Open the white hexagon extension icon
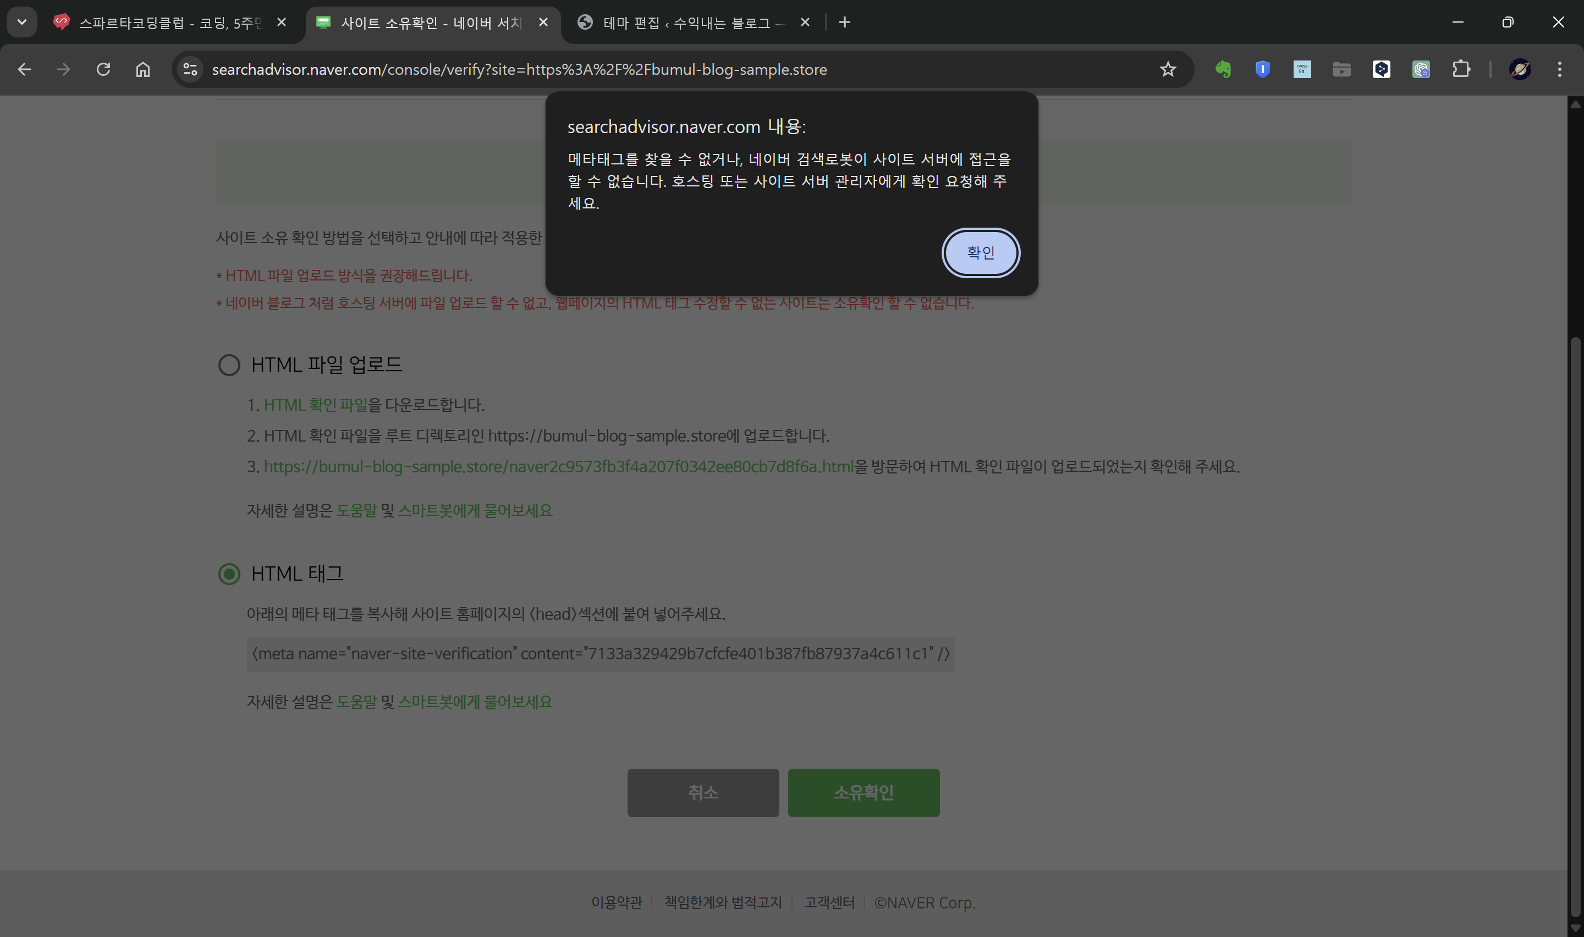Image resolution: width=1584 pixels, height=937 pixels. click(x=1382, y=69)
